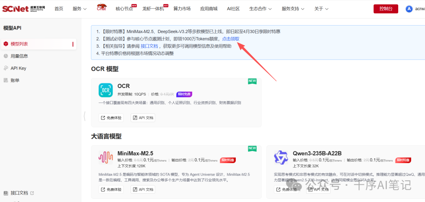The height and width of the screenshot is (202, 425).
Task: Open 核心节点 in the navigation bar
Action: (x=124, y=9)
